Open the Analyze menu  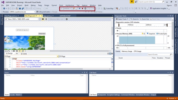(x=85, y=5)
